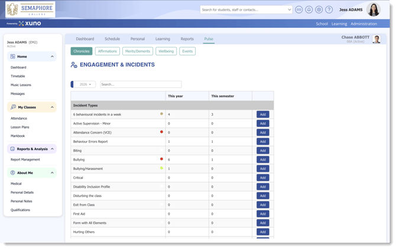Image resolution: width=396 pixels, height=249 pixels.
Task: Open the Learning top menu
Action: pos(339,24)
